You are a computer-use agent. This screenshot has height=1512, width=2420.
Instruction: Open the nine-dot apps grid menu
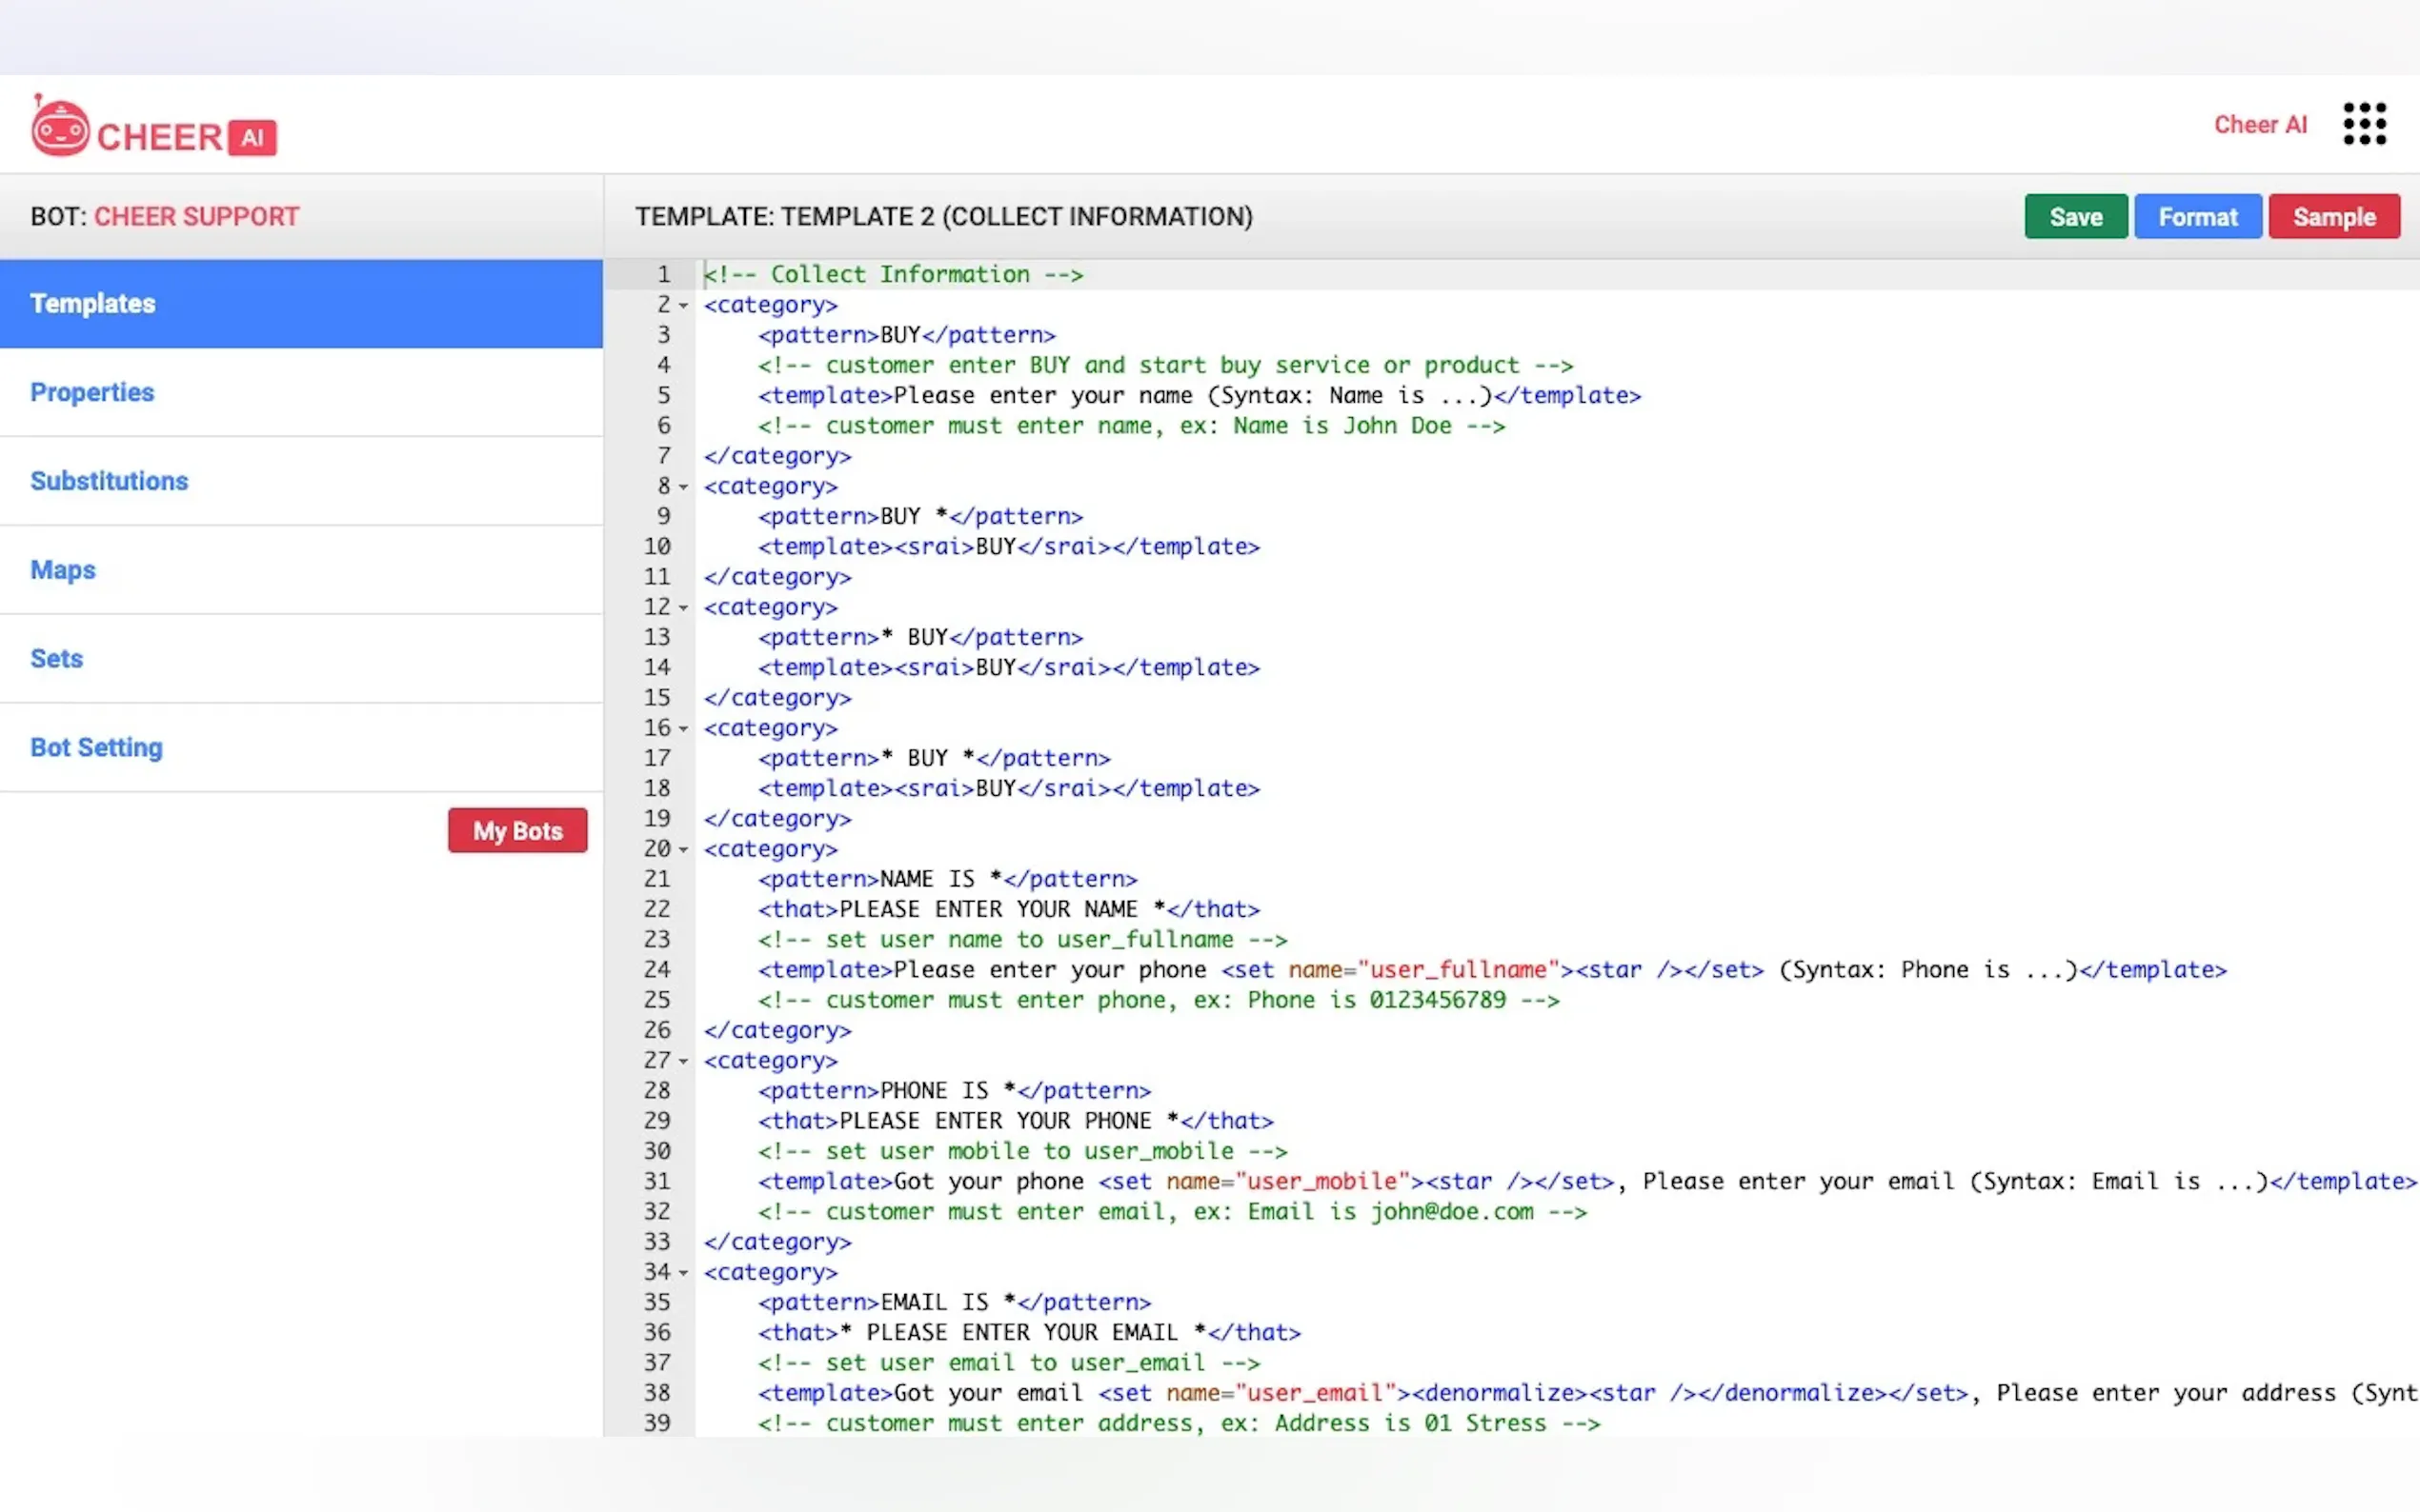click(x=2364, y=124)
